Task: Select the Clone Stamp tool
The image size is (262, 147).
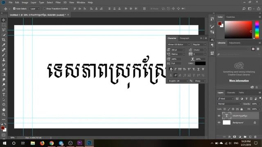Action: (x=4, y=60)
